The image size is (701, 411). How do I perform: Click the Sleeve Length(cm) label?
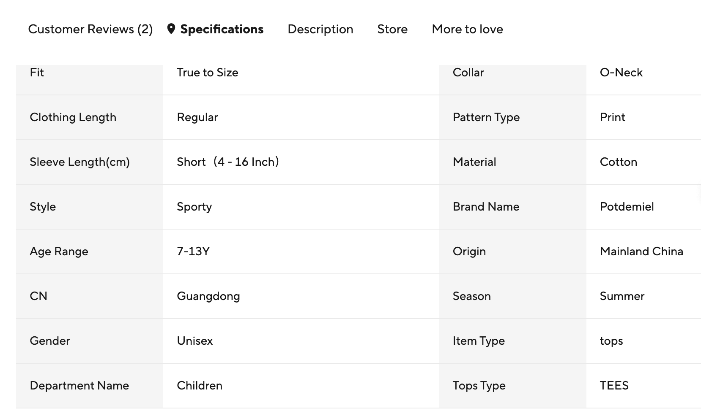tap(79, 162)
